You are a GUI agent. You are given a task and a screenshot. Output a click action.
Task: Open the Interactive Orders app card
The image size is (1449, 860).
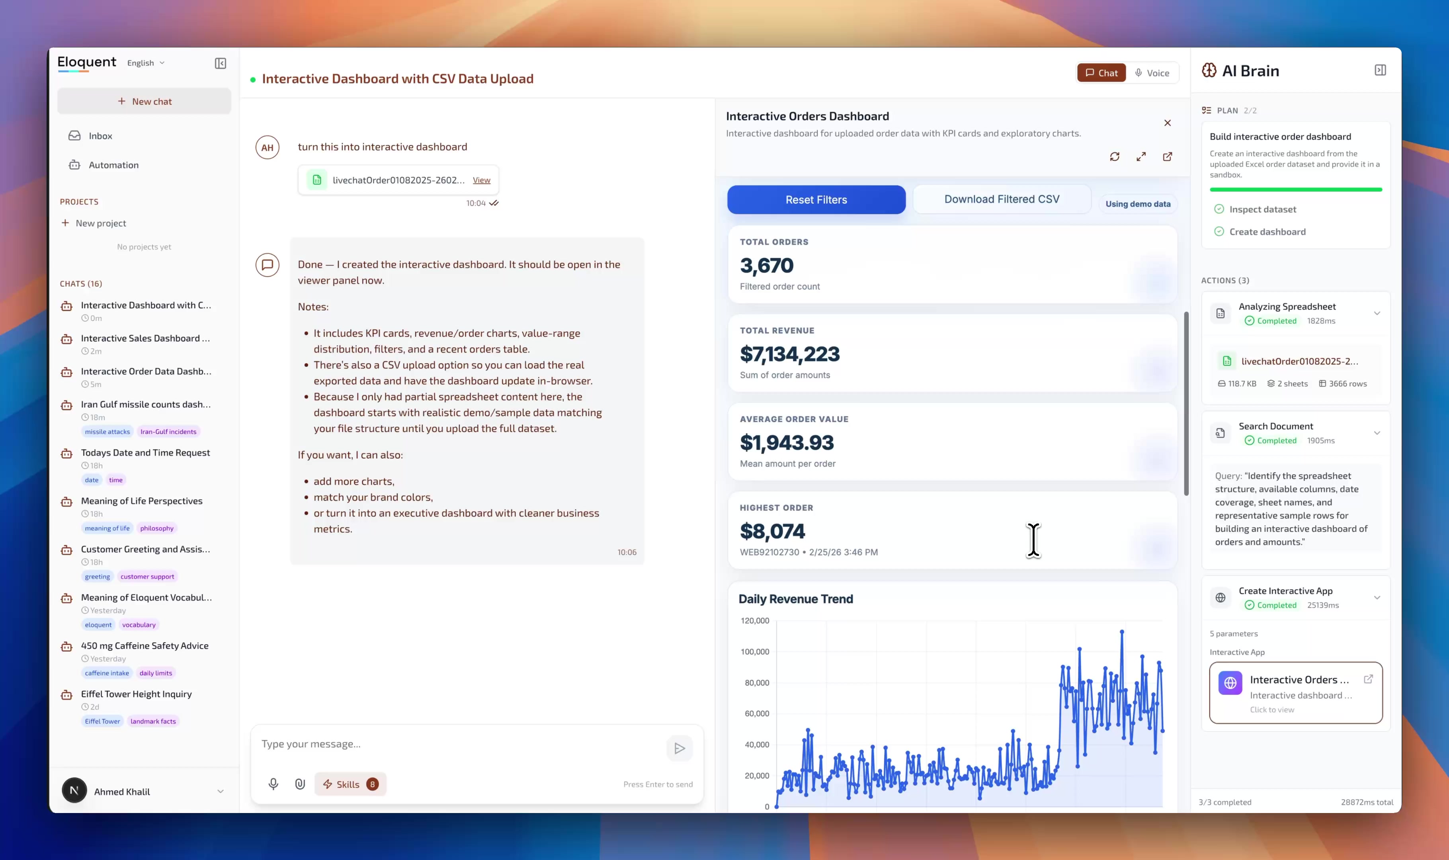point(1295,692)
